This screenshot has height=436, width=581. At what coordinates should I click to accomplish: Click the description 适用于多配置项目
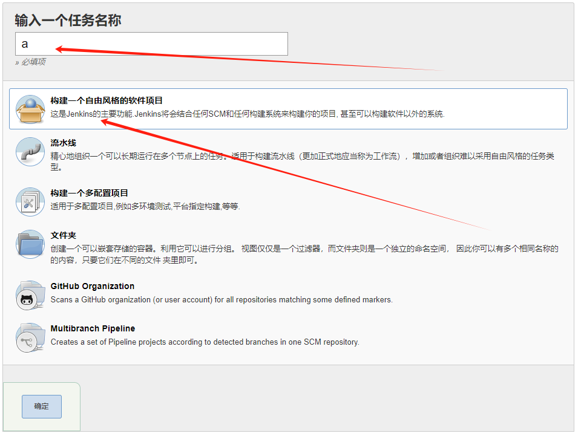pyautogui.click(x=145, y=207)
